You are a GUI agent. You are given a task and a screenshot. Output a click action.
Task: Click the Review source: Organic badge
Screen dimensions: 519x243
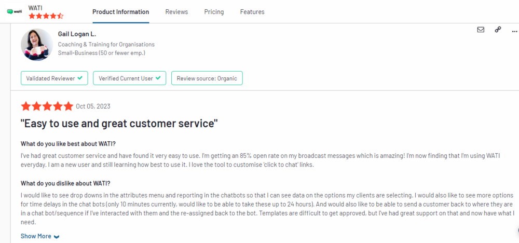pos(207,78)
